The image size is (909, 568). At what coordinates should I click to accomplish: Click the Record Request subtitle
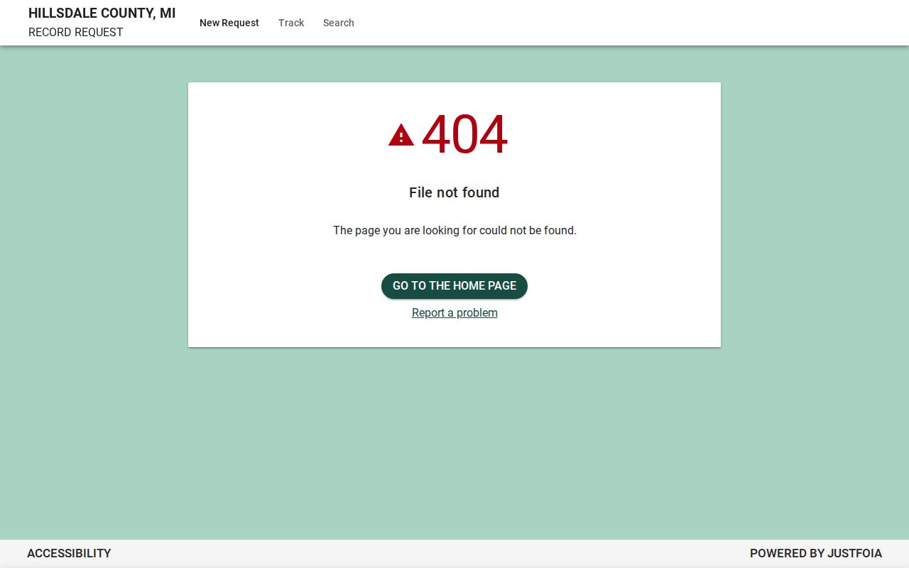click(x=76, y=32)
